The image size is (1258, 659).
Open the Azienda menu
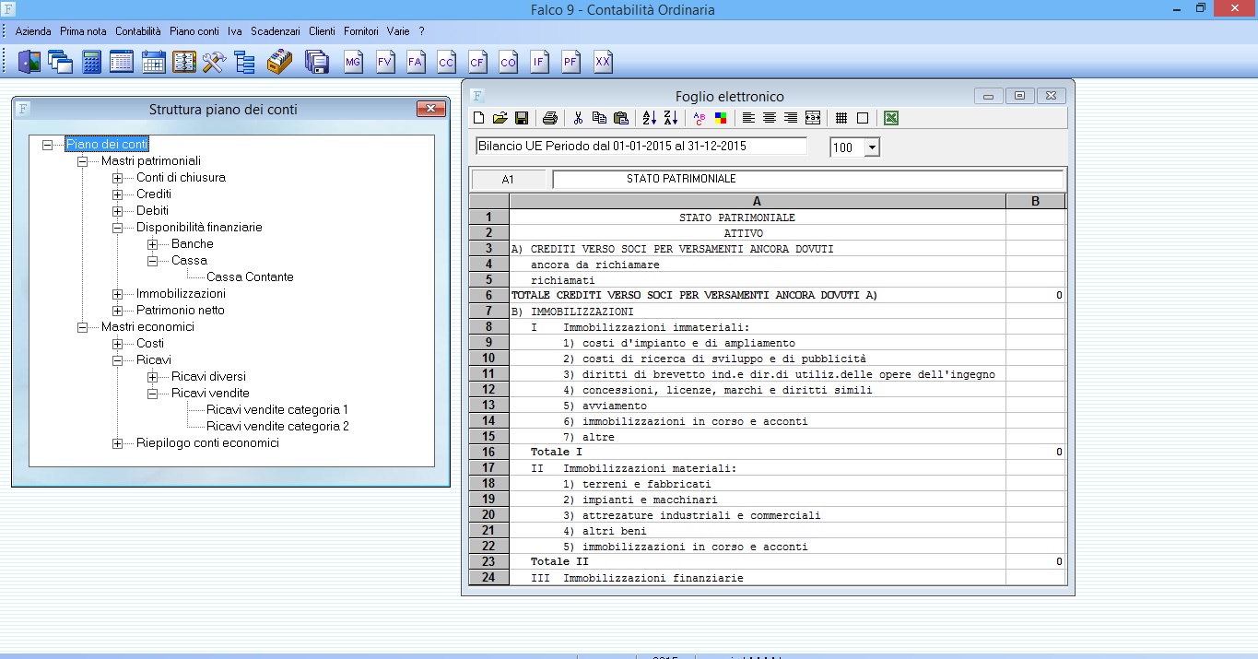coord(33,31)
